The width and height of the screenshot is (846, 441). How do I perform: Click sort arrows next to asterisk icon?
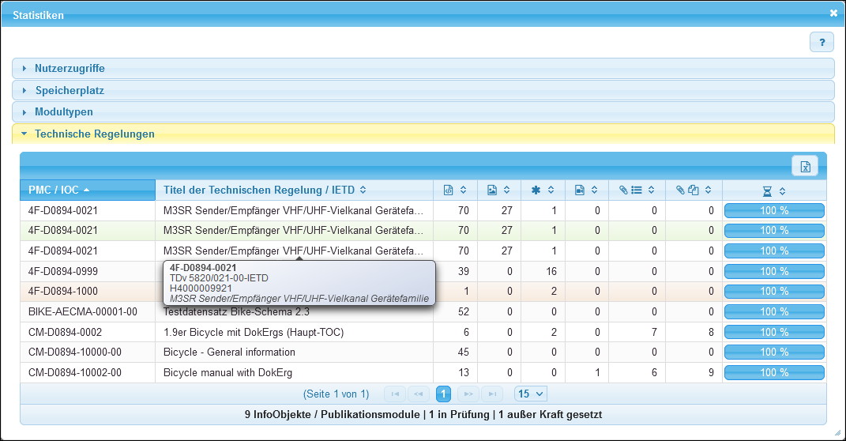tap(551, 190)
